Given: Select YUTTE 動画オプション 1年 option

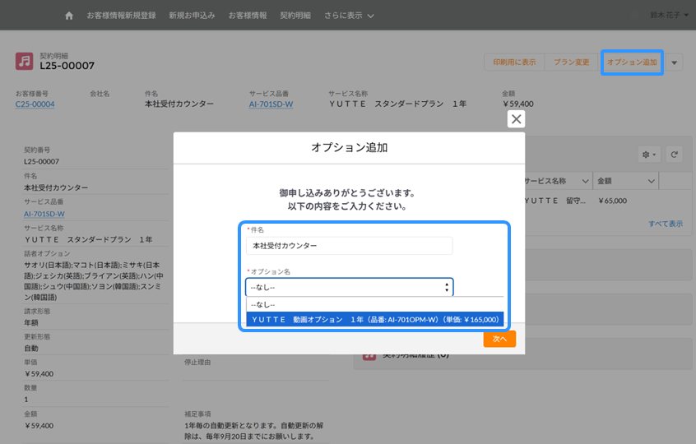Looking at the screenshot, I should point(374,319).
